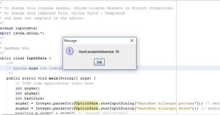This screenshot has width=220, height=115.
Task: Click the 'import javax.swing.*;' line
Action: pyautogui.click(x=22, y=33)
